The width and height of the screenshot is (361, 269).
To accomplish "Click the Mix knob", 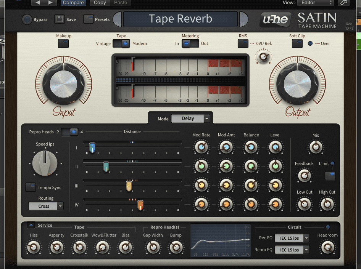I will pos(316,147).
